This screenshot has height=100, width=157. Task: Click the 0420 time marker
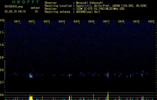(x=151, y=21)
